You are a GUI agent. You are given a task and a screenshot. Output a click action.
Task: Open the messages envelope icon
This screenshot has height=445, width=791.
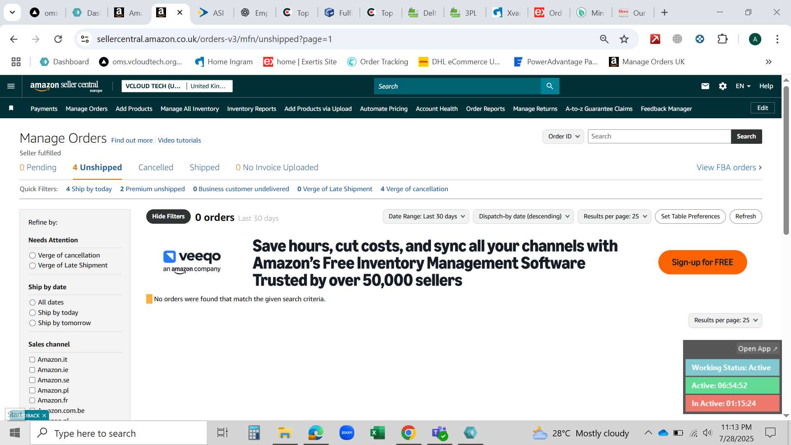pyautogui.click(x=705, y=86)
